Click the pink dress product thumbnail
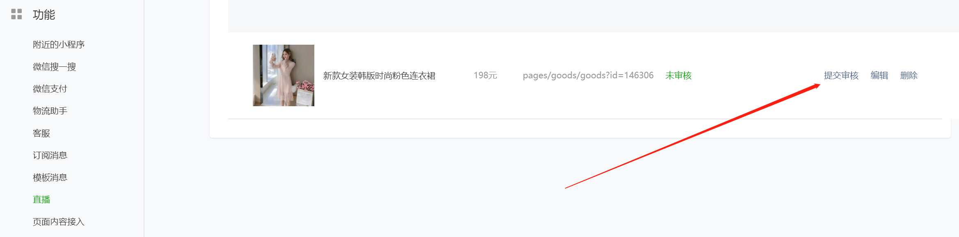This screenshot has height=237, width=959. tap(284, 75)
